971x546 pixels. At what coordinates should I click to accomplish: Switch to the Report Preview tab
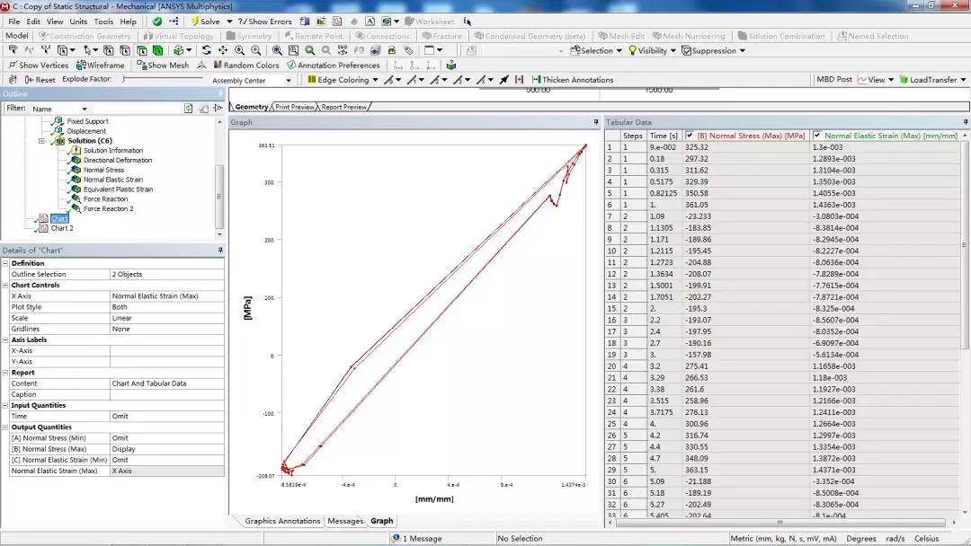343,107
